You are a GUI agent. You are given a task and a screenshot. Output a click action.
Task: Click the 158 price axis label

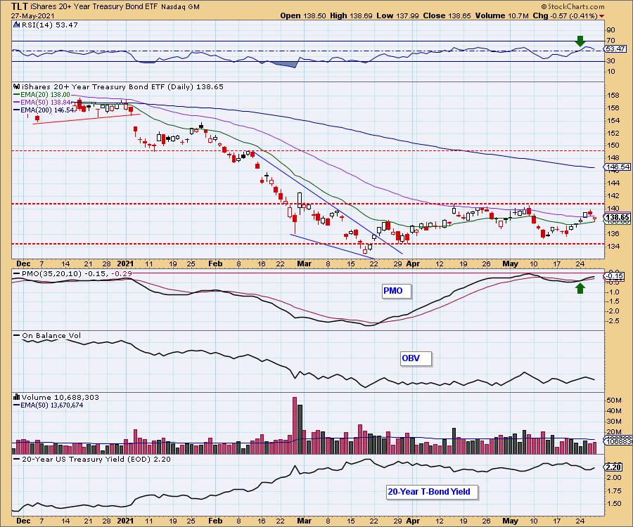coord(613,96)
